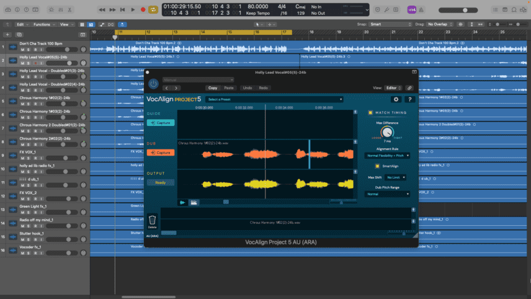The width and height of the screenshot is (531, 299).
Task: Go to next plugin setting arrow
Action: 176,88
